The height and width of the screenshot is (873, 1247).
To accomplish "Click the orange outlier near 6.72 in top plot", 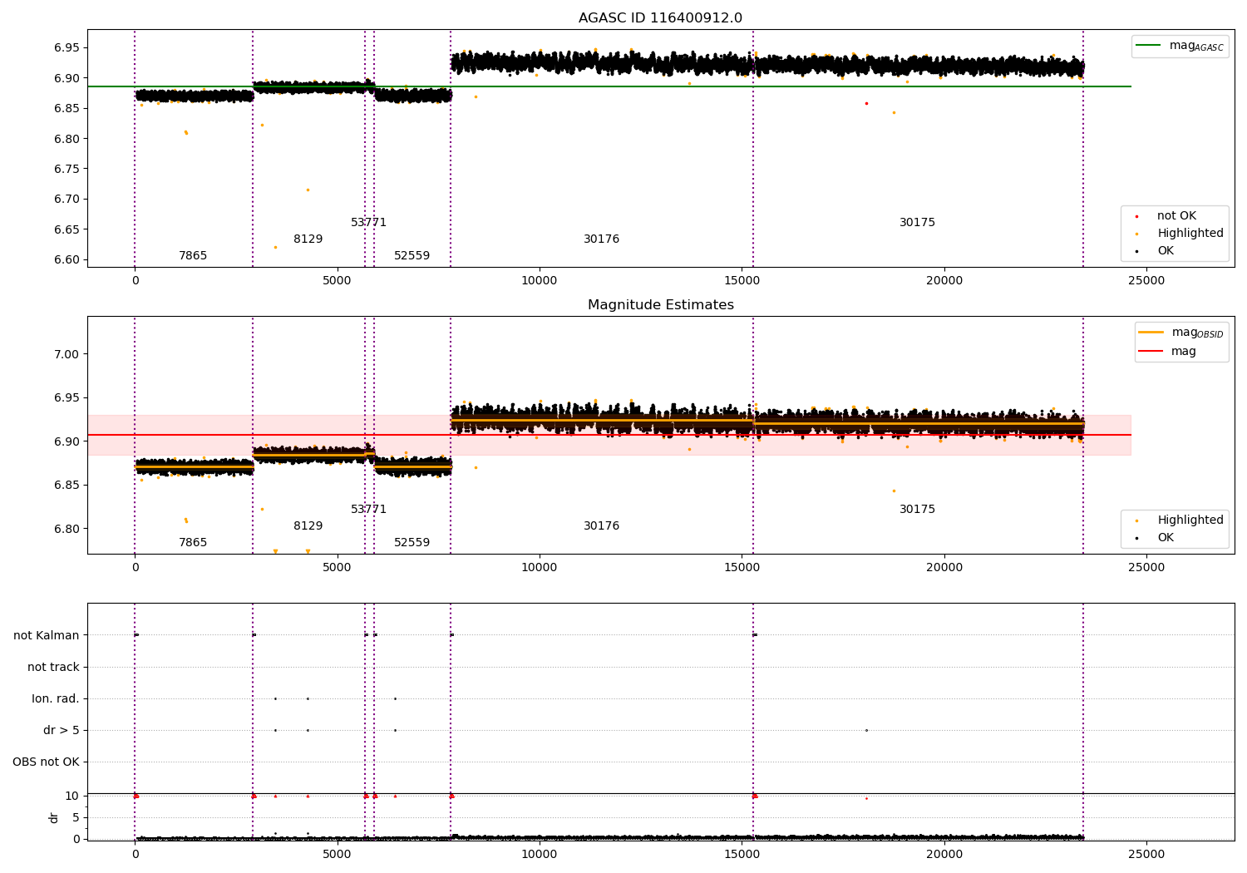I will [308, 190].
